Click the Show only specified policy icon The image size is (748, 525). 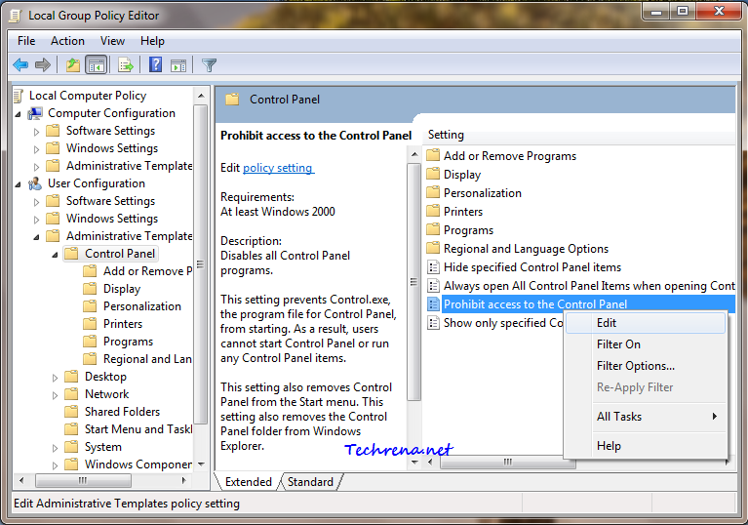(433, 323)
